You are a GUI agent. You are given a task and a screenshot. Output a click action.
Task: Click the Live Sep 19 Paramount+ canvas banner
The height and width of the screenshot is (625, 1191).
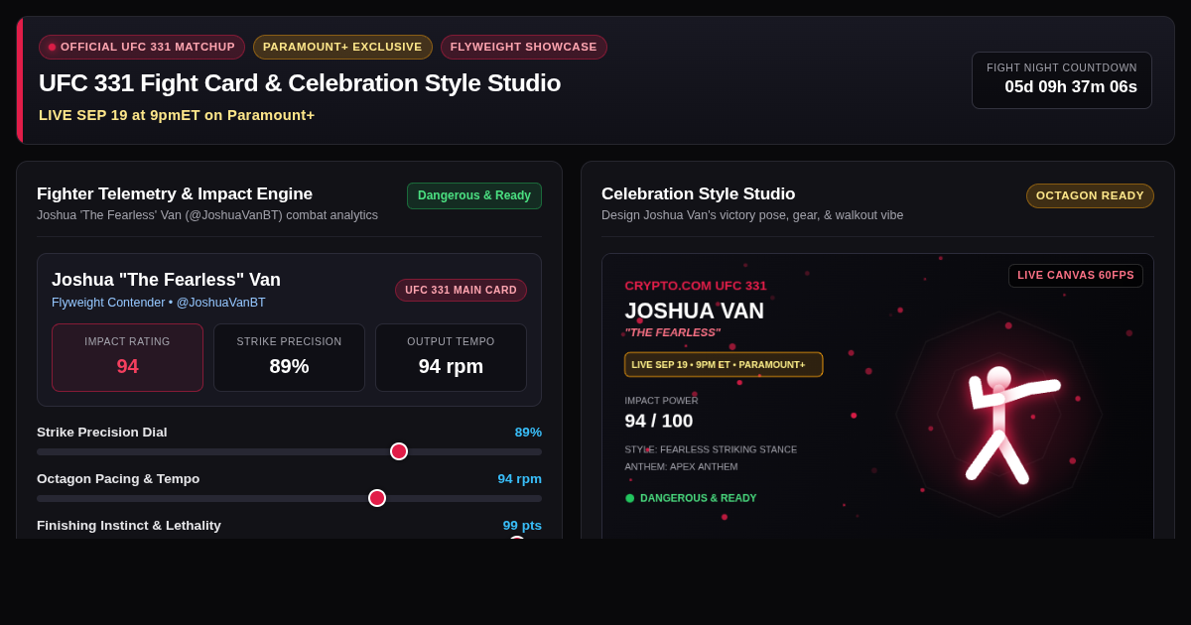724,364
